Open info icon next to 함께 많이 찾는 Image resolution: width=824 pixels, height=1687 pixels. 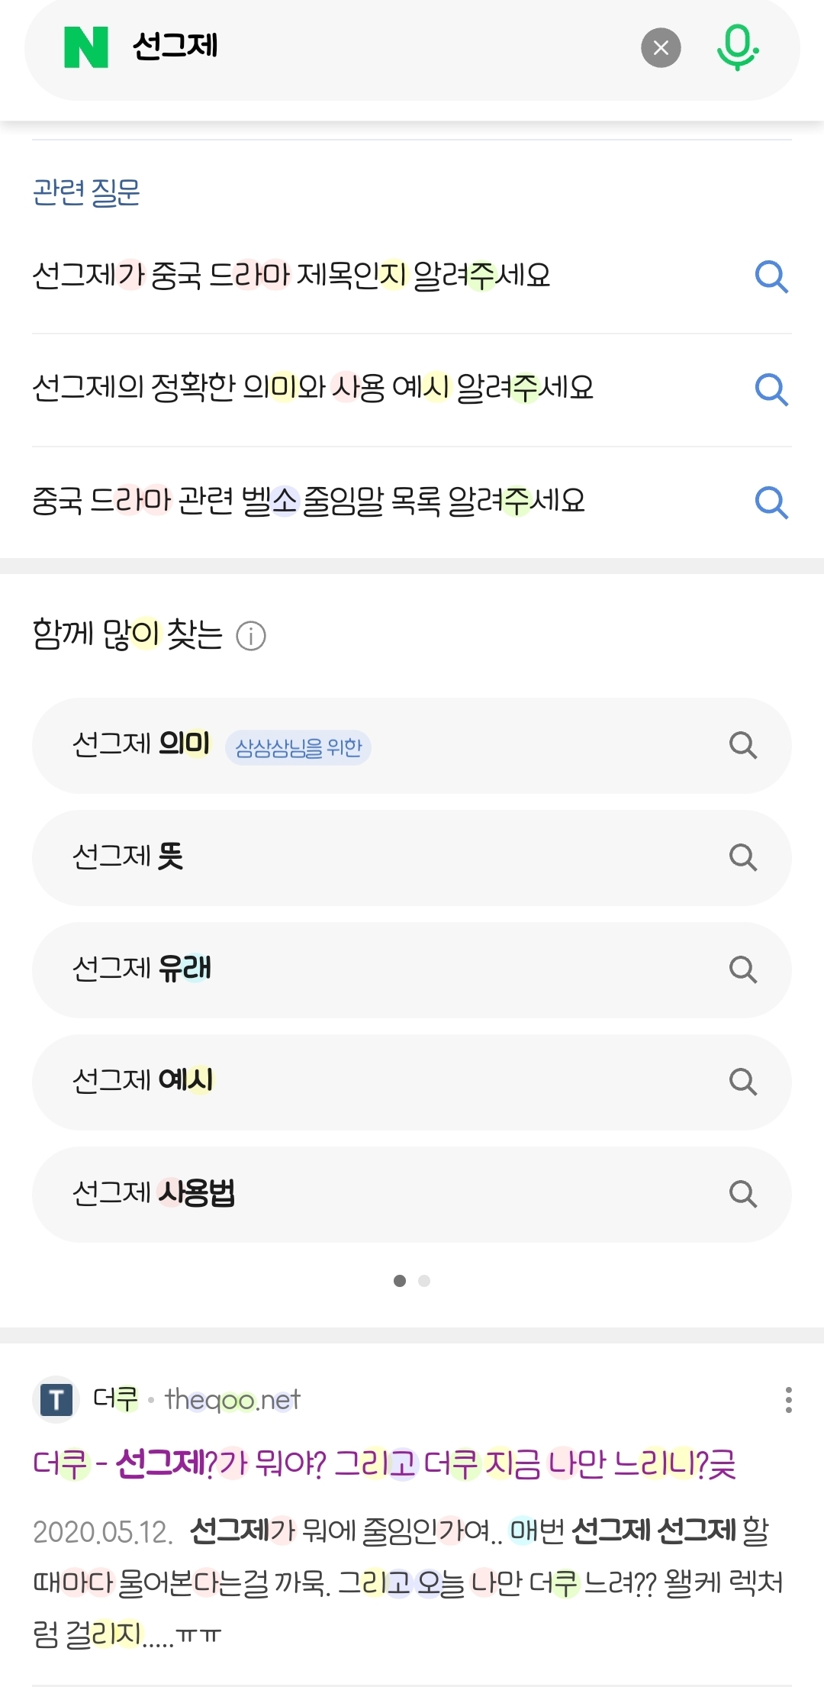251,636
